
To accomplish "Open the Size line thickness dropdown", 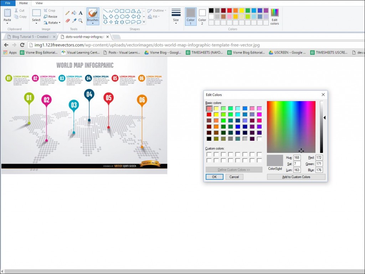I will 176,17.
